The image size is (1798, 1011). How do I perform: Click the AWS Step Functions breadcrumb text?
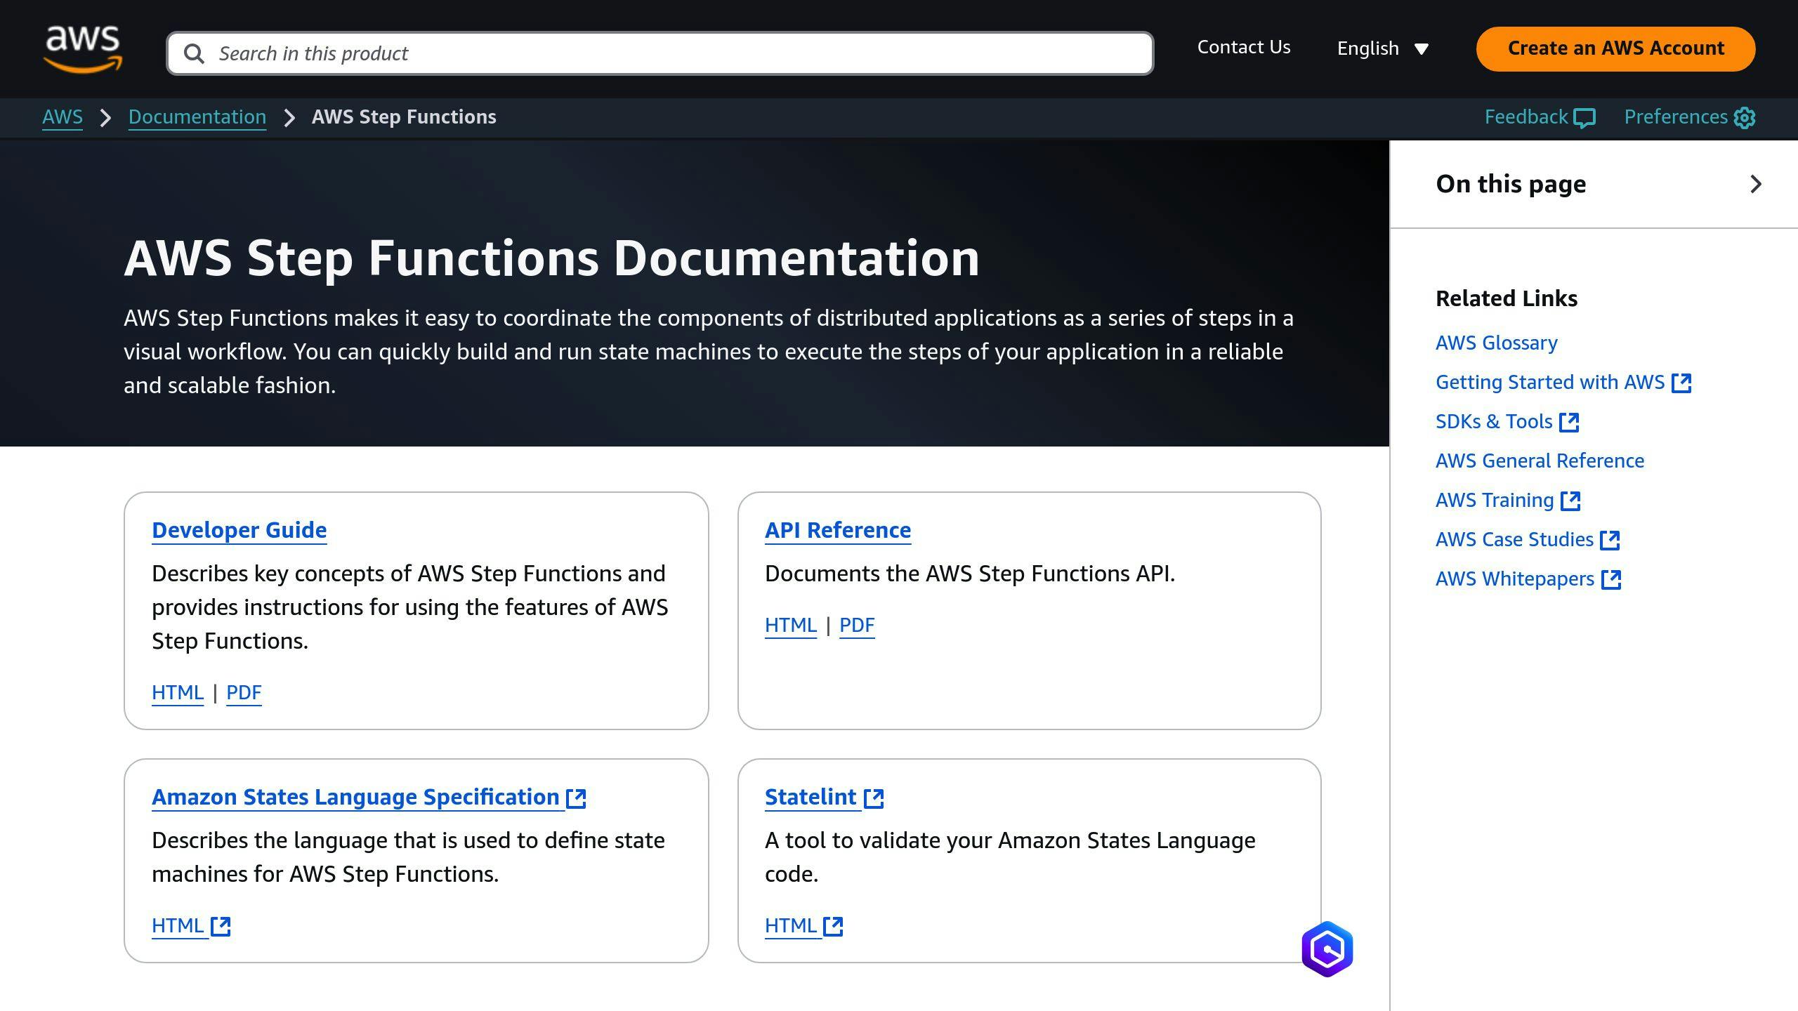pyautogui.click(x=404, y=117)
